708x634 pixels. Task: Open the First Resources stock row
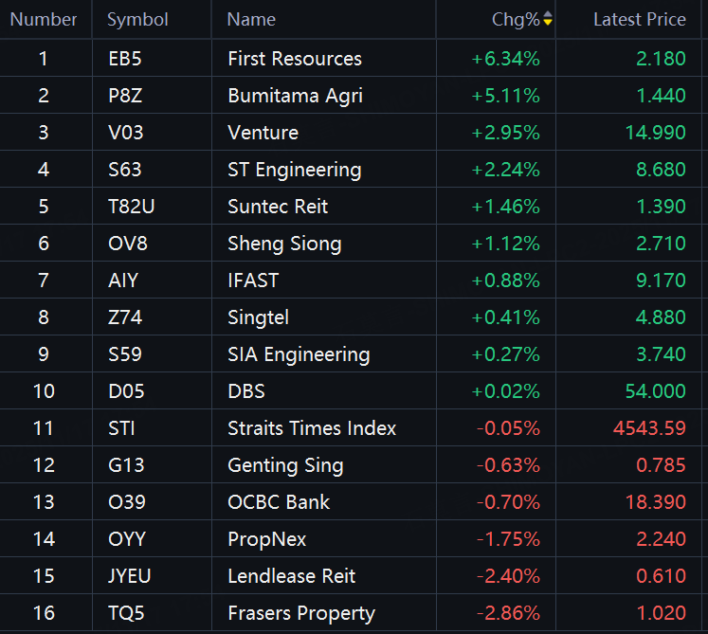(x=295, y=59)
